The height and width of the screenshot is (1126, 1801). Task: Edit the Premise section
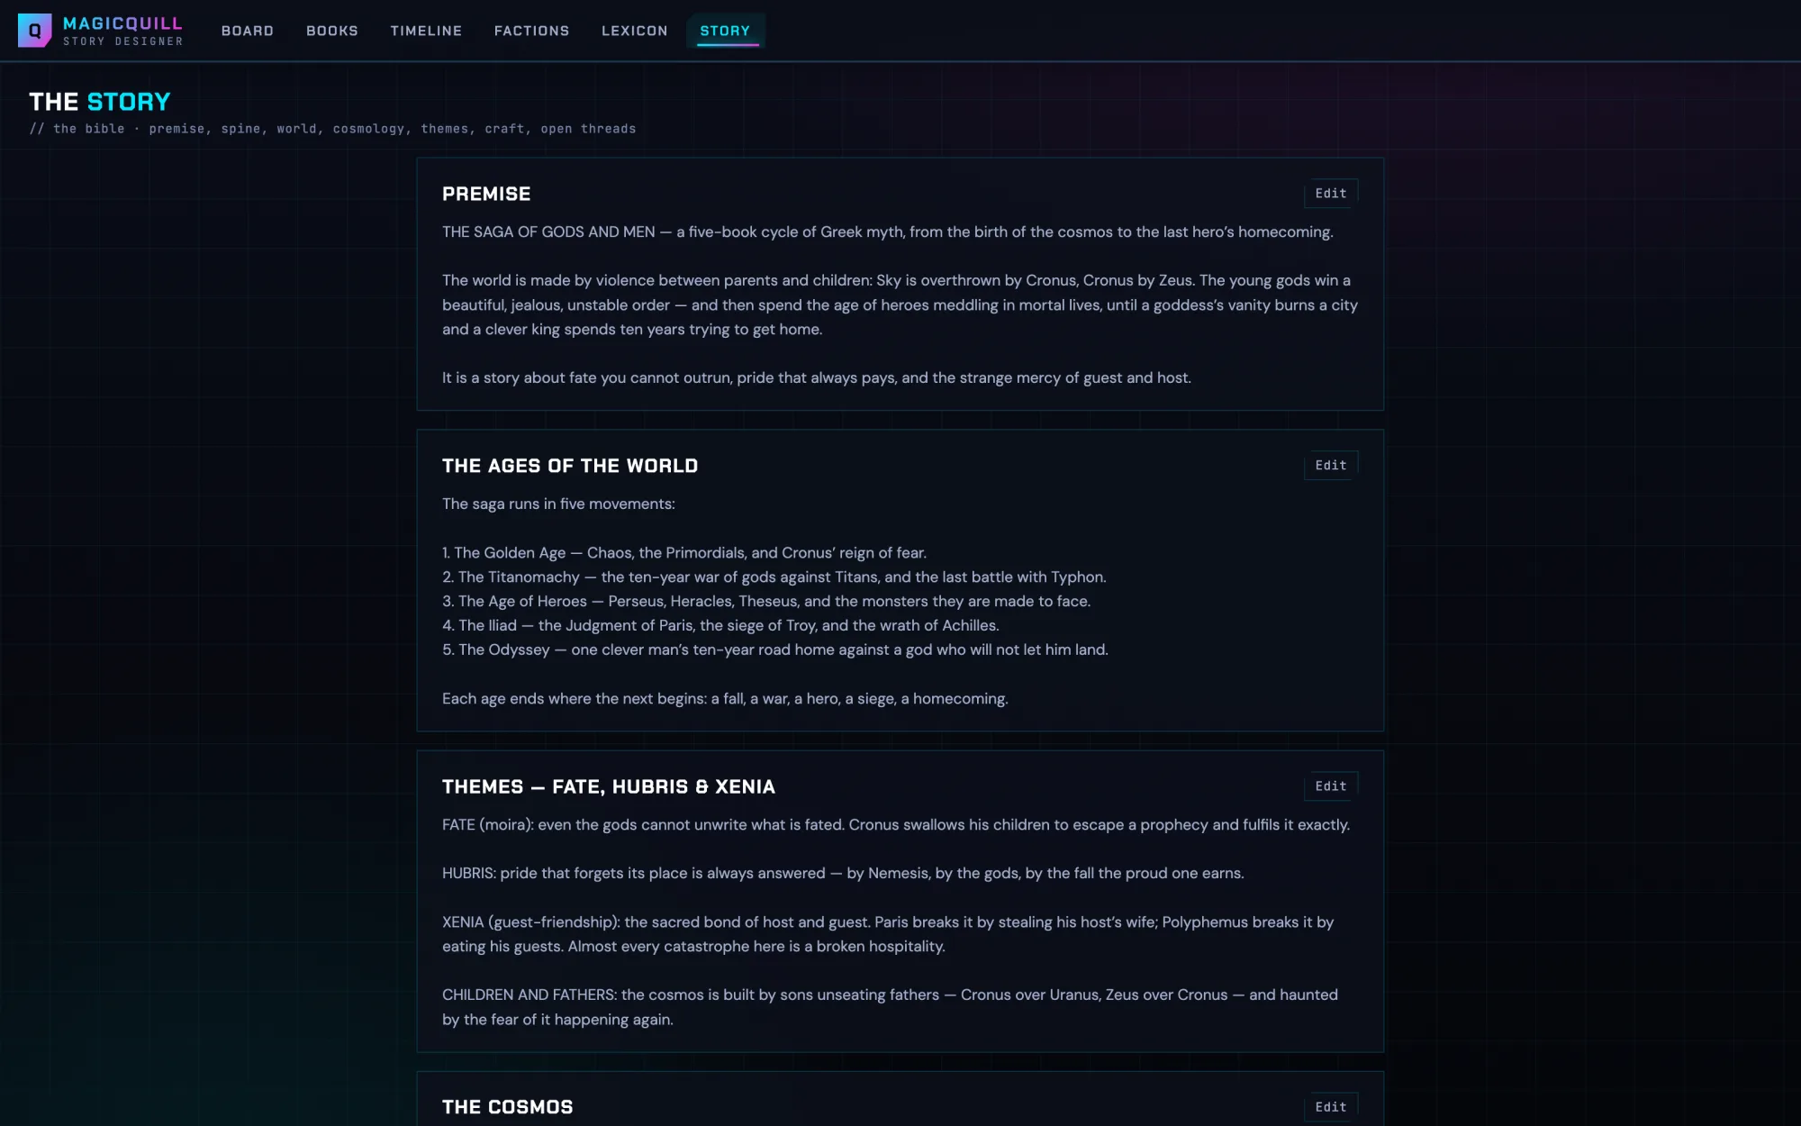1330,194
